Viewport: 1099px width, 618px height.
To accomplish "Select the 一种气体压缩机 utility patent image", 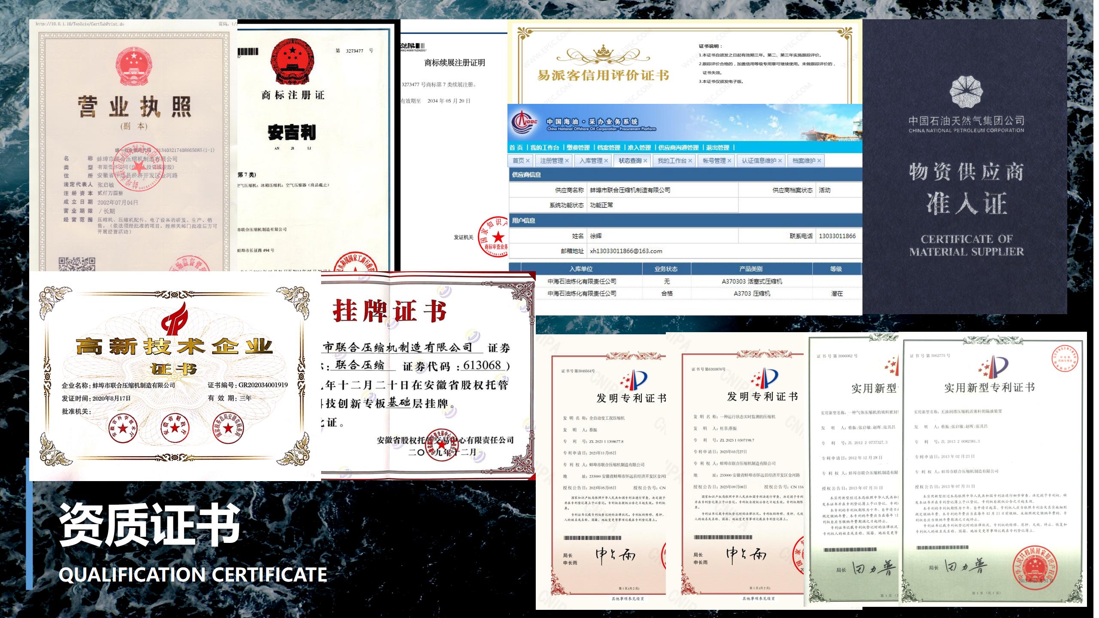I will (852, 470).
